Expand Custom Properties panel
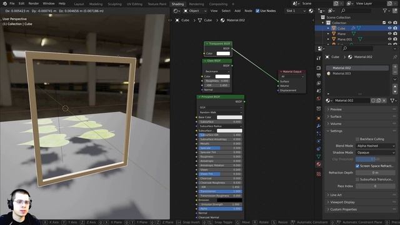 [x=343, y=209]
